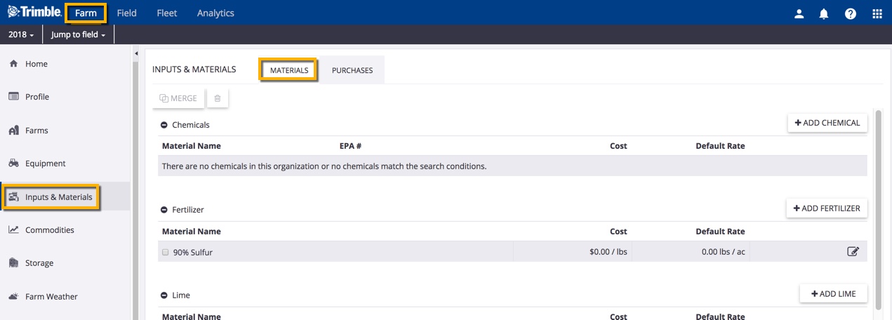Collapse the Lime section
The width and height of the screenshot is (892, 320).
coord(164,295)
